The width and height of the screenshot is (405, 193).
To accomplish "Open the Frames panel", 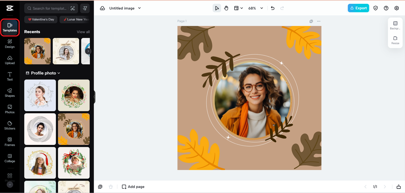I will pos(10,142).
